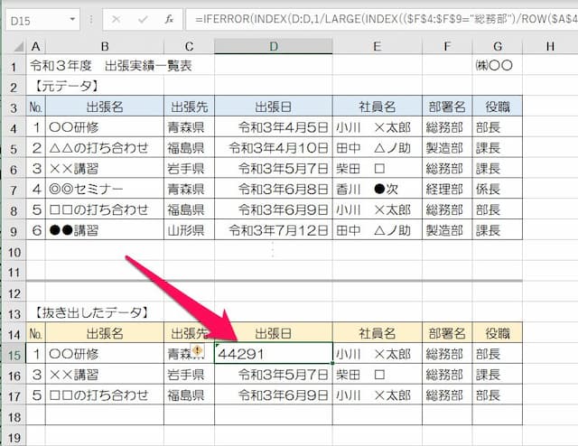Click cell ××講習 in row 6

[x=105, y=169]
